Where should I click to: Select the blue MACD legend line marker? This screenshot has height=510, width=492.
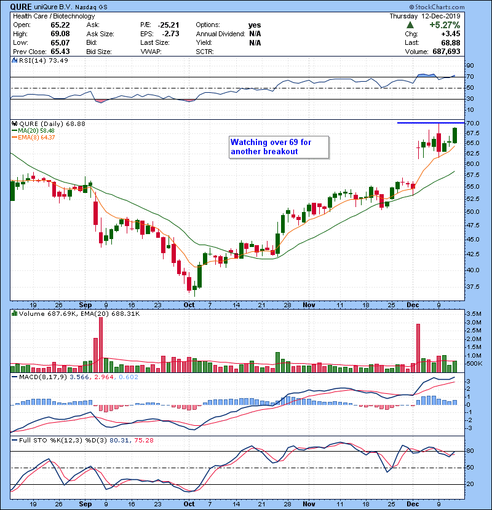14,377
